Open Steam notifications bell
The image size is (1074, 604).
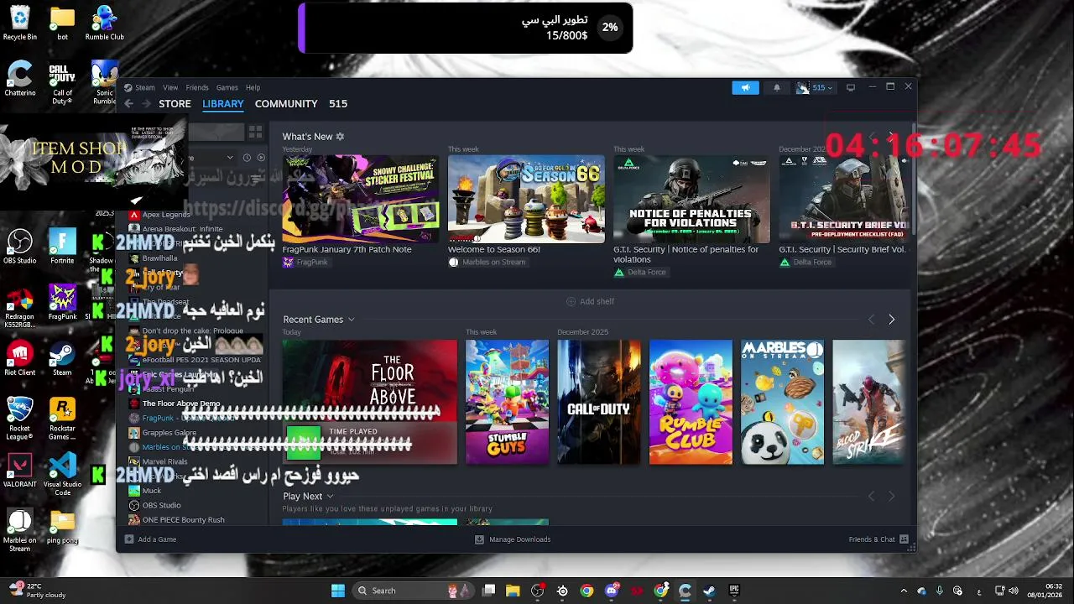[776, 87]
